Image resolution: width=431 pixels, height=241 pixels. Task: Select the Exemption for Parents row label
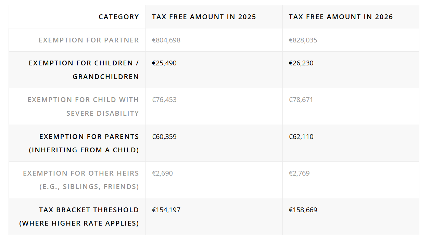point(84,143)
